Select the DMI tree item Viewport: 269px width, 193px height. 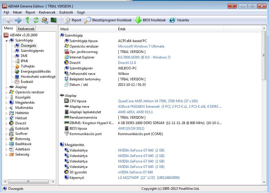pos(24,56)
